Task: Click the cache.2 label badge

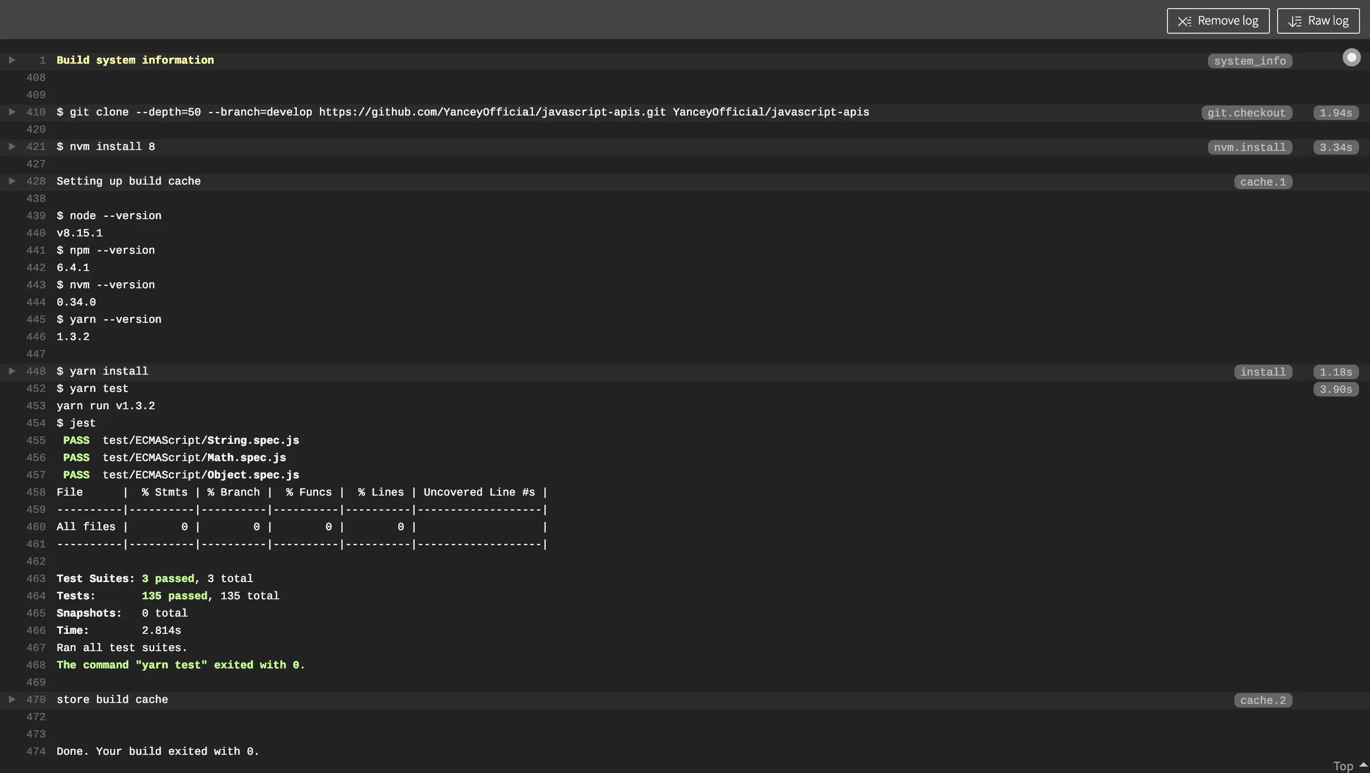Action: click(x=1263, y=700)
